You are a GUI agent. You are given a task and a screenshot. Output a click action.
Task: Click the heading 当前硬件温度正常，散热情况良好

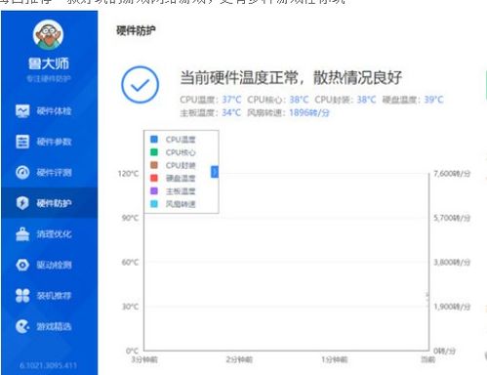(291, 78)
